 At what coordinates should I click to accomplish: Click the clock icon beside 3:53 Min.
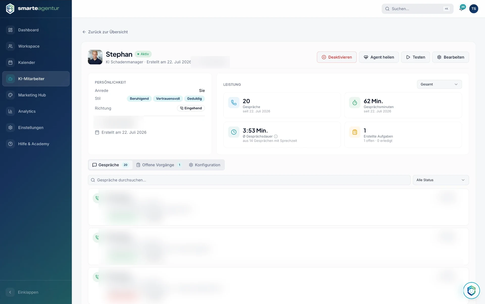point(234,132)
